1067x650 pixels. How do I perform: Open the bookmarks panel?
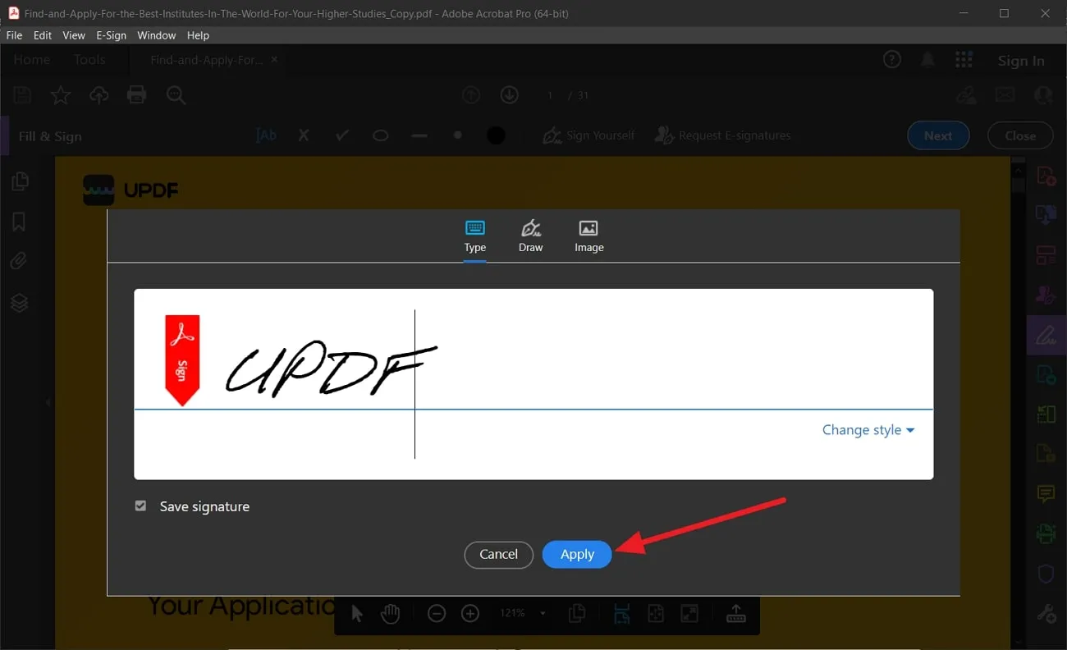19,222
